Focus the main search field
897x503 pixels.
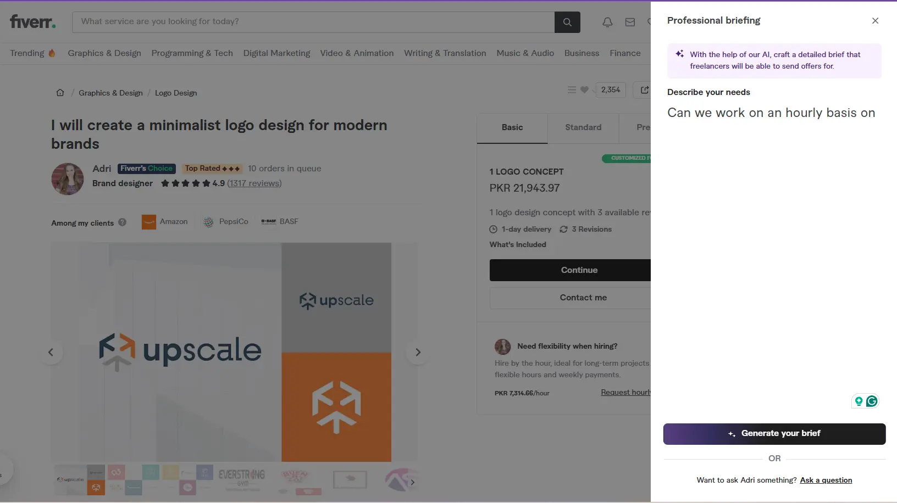(313, 22)
